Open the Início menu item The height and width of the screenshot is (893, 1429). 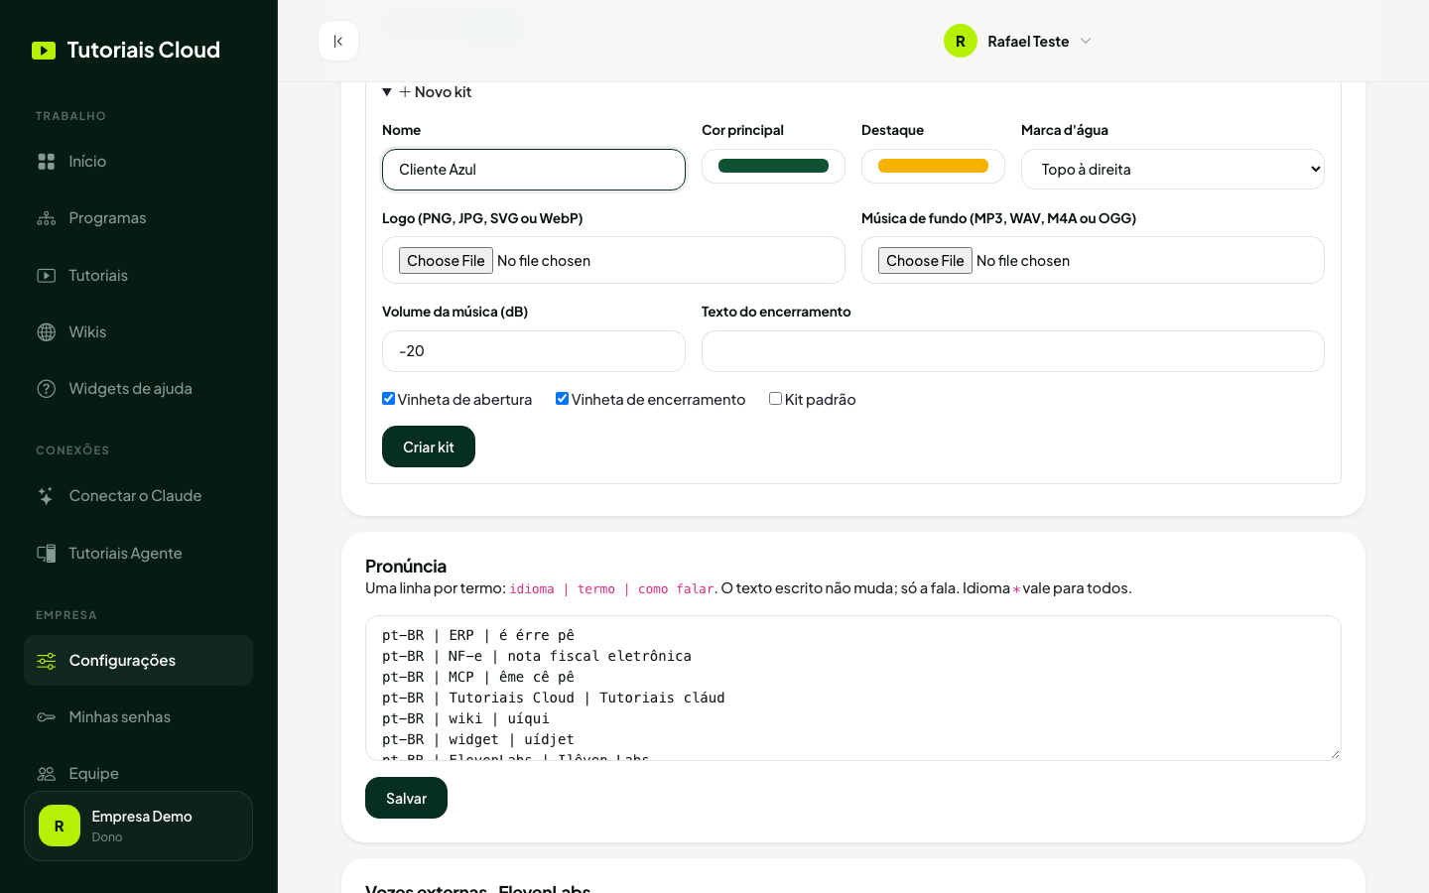coord(138,162)
